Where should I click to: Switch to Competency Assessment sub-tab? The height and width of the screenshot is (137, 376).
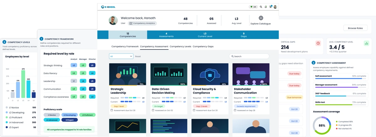(x=154, y=46)
